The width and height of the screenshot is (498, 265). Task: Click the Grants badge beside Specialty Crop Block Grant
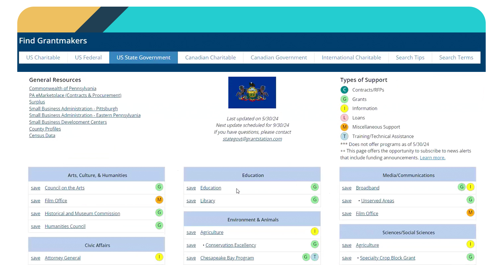pyautogui.click(x=470, y=257)
